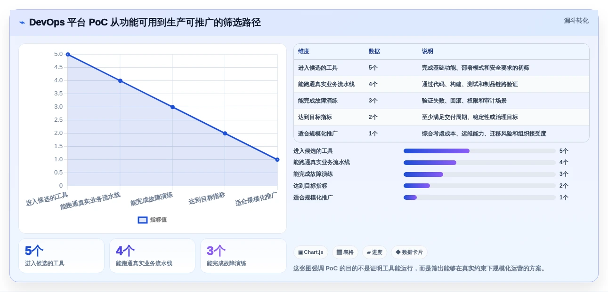Click the y-axis value 2.5
608x292 pixels.
pos(58,120)
